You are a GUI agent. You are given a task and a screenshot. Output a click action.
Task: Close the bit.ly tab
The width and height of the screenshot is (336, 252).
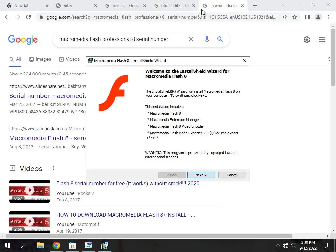(96, 6)
